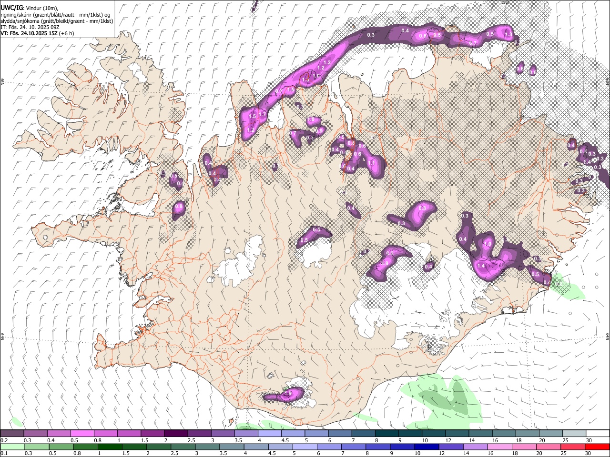This screenshot has width=610, height=457.
Task: Pick the upper legend swatch labeled 2.5
Action: [199, 434]
